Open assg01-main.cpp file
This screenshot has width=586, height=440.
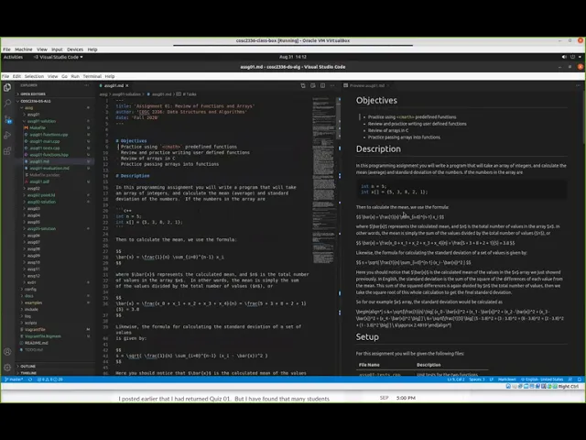pyautogui.click(x=45, y=141)
